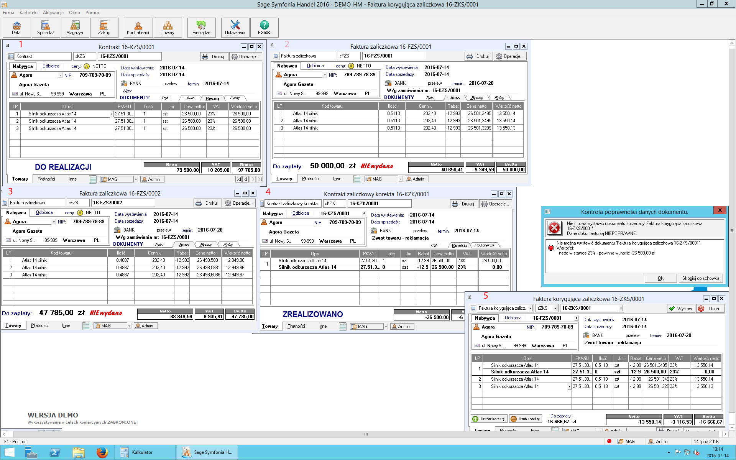Viewport: 736px width, 460px height.
Task: Open the Kartoteki menu
Action: 28,13
